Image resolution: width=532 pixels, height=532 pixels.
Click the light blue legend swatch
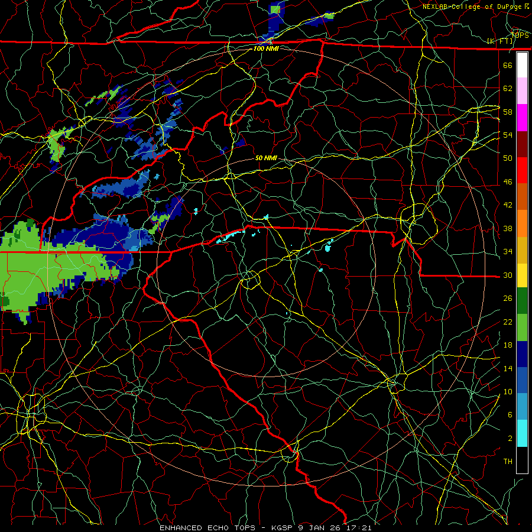tap(522, 407)
